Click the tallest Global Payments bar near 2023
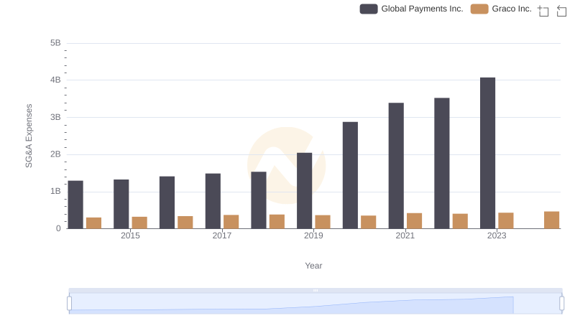The image size is (575, 331). point(487,153)
